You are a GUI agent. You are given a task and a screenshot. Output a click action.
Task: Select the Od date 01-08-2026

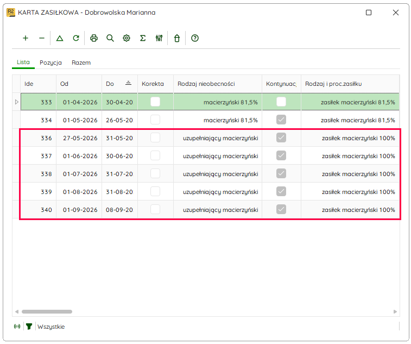pyautogui.click(x=79, y=192)
